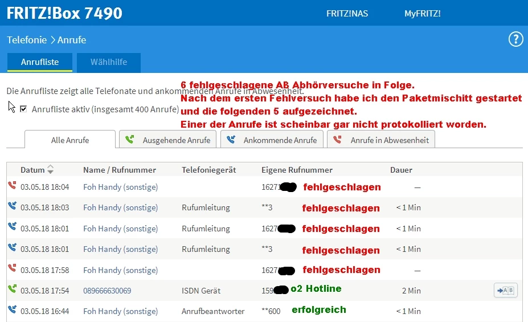Select the Anrufe in Abwesenheit tab
The width and height of the screenshot is (528, 322).
(381, 140)
